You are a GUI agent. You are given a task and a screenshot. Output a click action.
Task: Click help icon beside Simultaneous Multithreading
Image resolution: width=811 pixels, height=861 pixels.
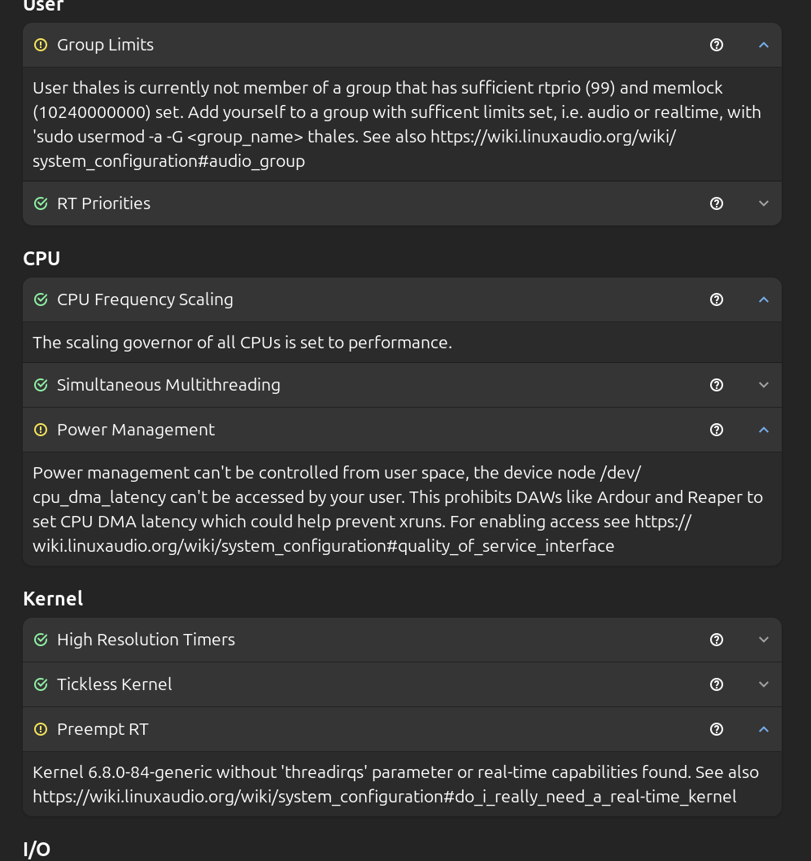[717, 385]
